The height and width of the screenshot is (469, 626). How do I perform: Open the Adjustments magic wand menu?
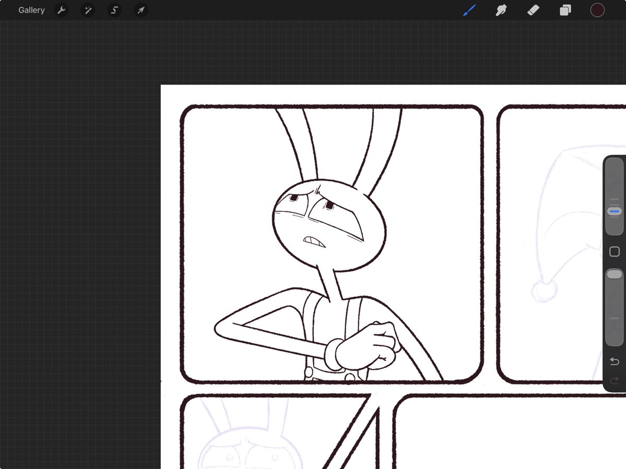coord(88,10)
